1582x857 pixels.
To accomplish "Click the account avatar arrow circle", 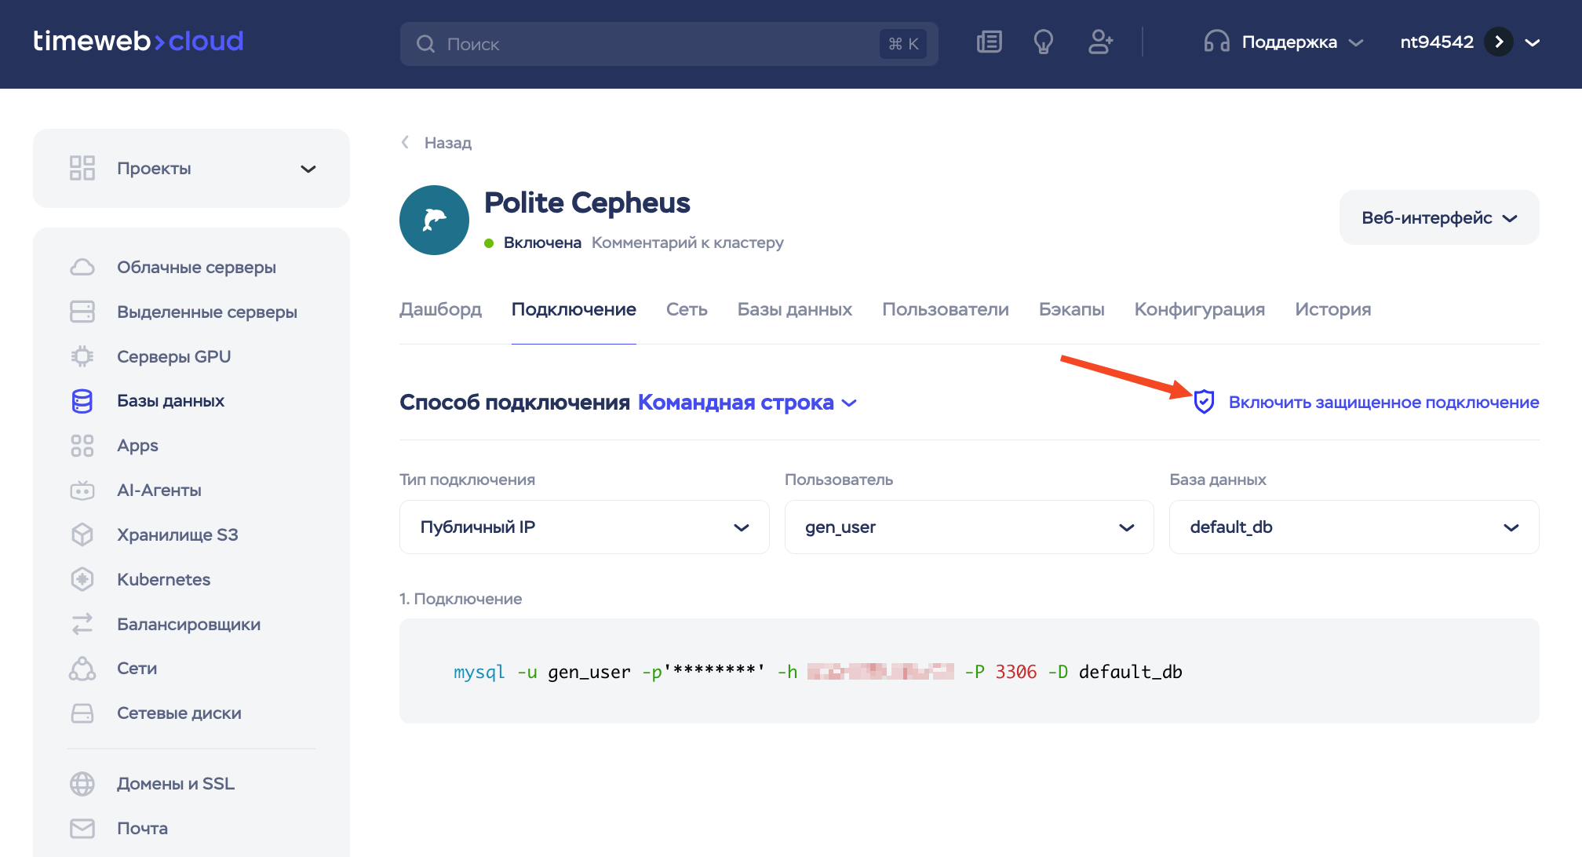I will click(x=1498, y=42).
